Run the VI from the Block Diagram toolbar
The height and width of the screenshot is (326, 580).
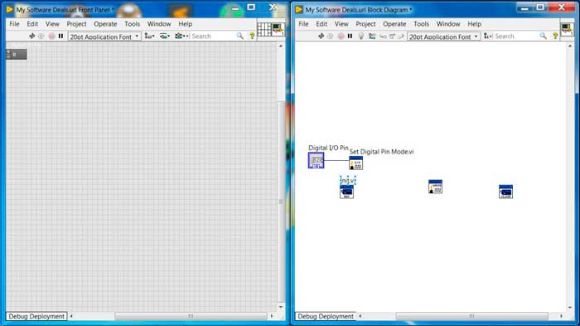321,36
